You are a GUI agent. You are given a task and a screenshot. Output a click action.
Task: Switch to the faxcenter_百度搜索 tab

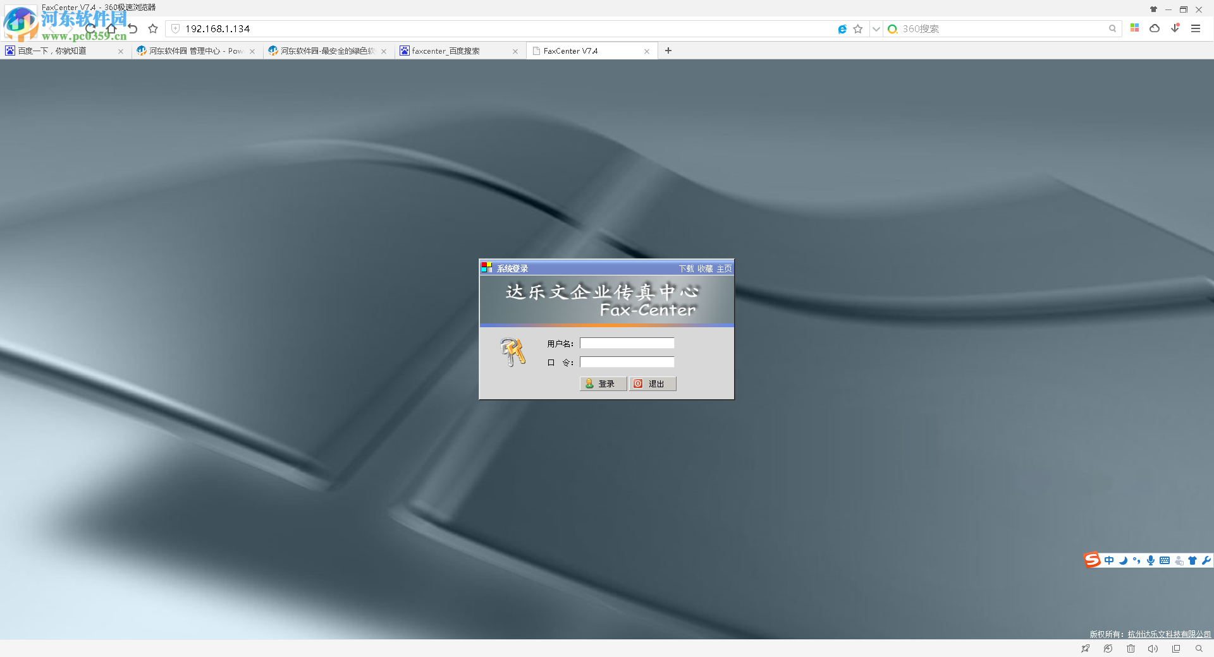pyautogui.click(x=453, y=51)
